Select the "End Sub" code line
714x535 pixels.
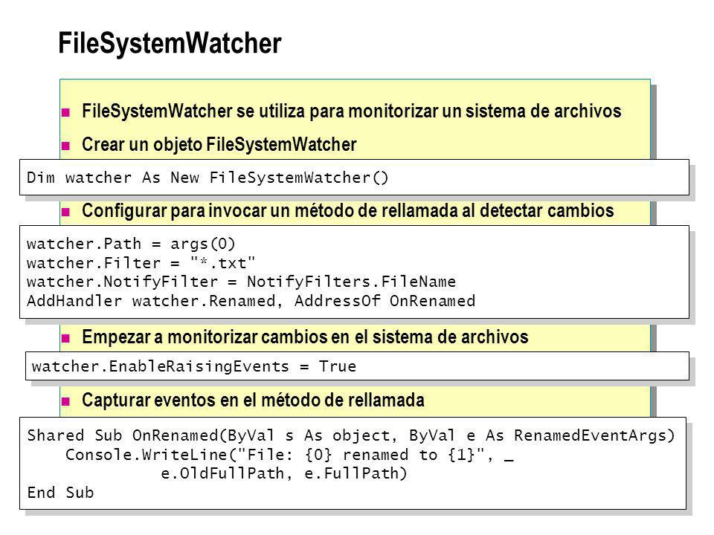(60, 493)
